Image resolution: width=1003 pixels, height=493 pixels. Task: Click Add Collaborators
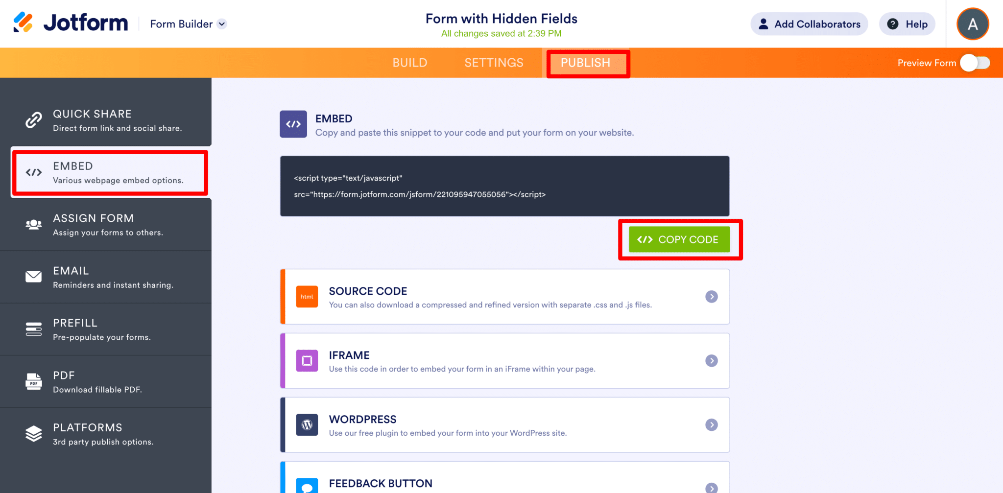click(x=809, y=23)
